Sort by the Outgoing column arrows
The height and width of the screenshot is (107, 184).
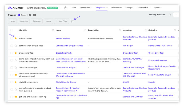[x=175, y=30]
